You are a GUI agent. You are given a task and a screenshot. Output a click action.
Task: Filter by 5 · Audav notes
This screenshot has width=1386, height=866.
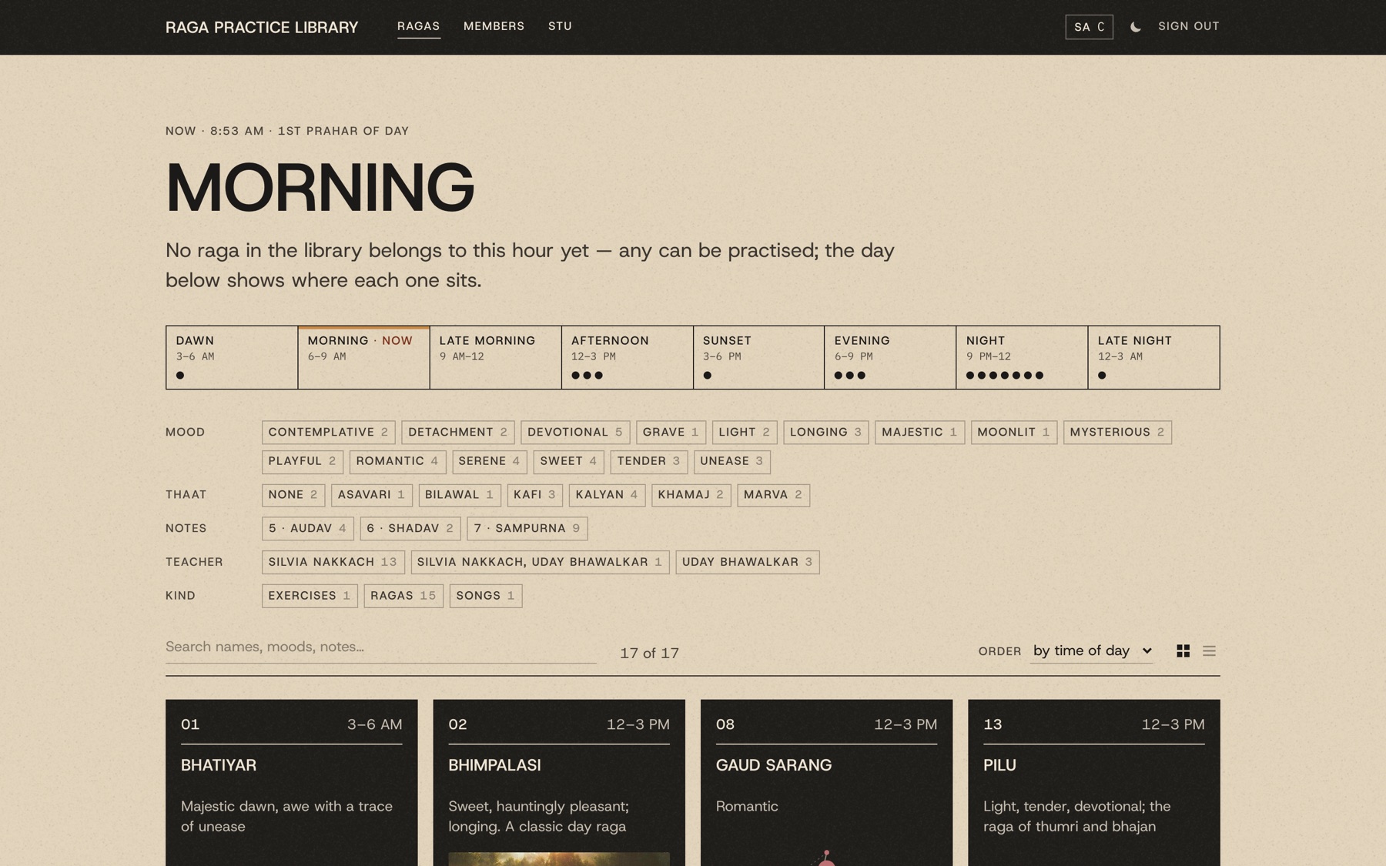click(x=308, y=529)
